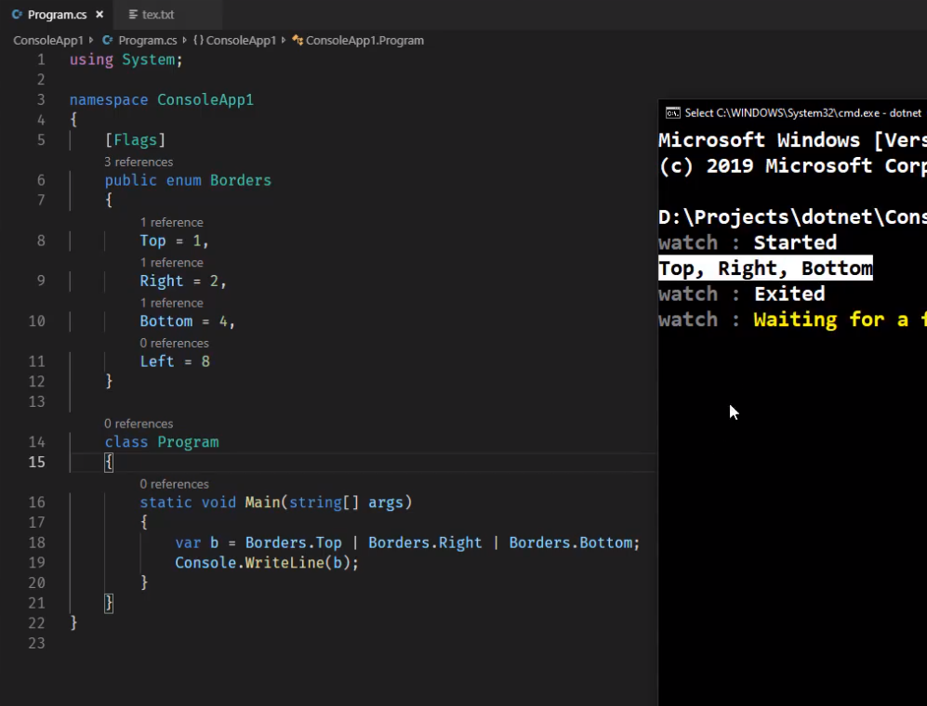The width and height of the screenshot is (927, 706).
Task: Open the ConsoleApp1 folder breadcrumb
Action: pyautogui.click(x=48, y=41)
